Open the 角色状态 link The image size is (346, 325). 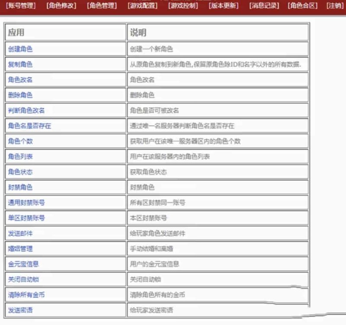click(20, 172)
